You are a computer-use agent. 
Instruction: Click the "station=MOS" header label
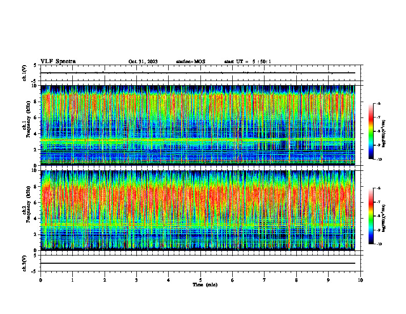point(191,62)
